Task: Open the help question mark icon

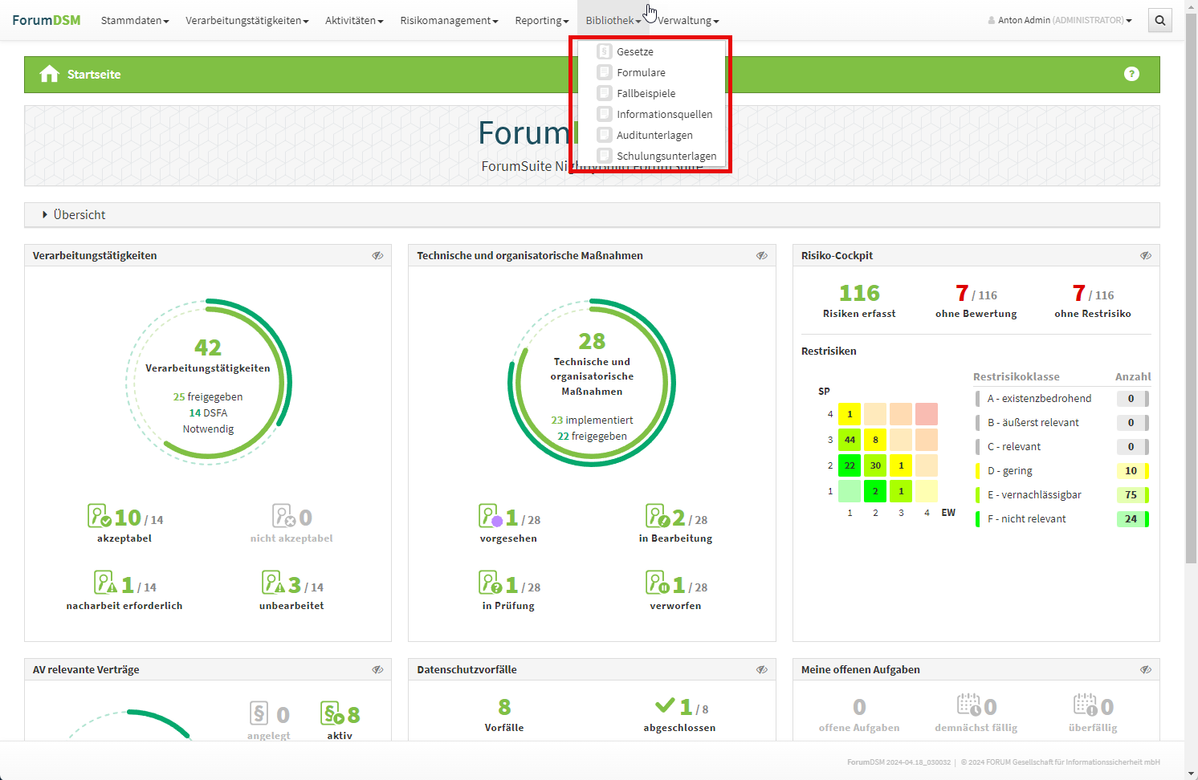Action: click(1131, 74)
